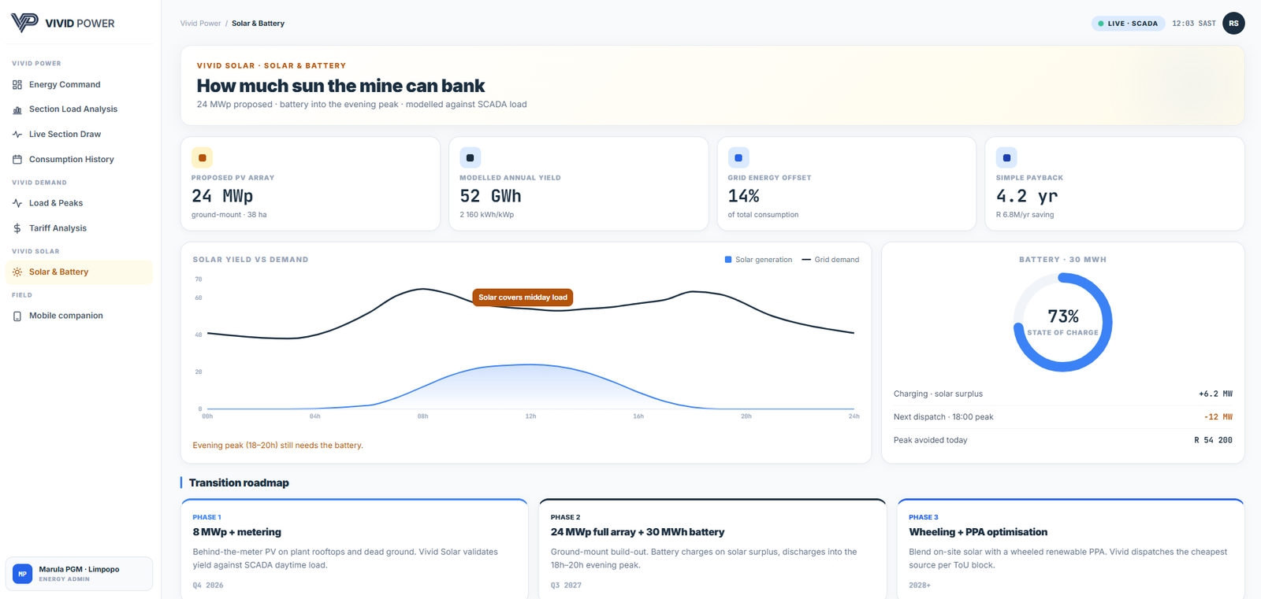
Task: Click the LIVE · SCADA status badge
Action: pyautogui.click(x=1128, y=24)
